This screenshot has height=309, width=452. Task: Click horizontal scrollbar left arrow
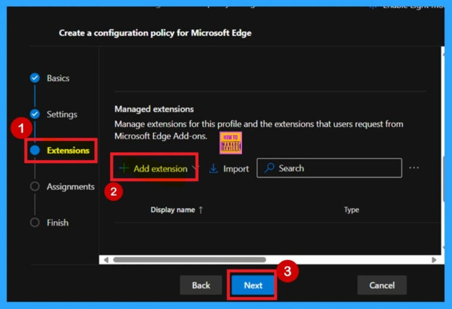click(x=106, y=260)
